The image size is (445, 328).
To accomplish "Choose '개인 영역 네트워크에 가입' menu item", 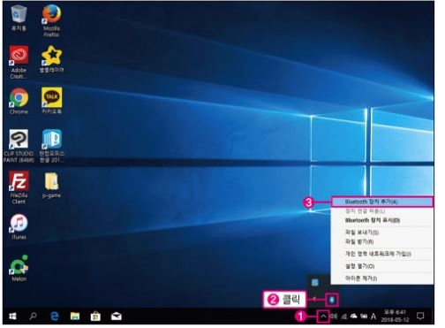I will point(382,254).
